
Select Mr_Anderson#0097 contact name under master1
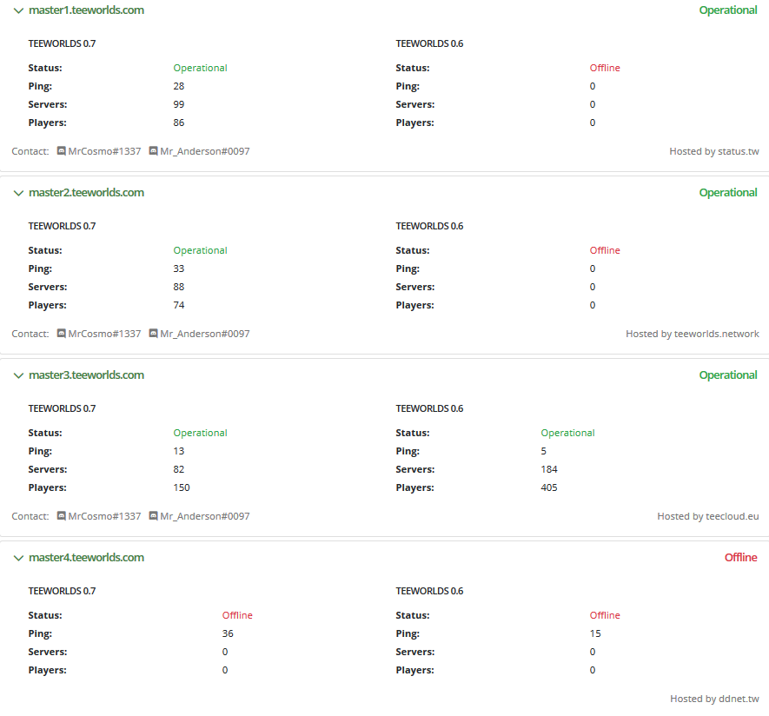point(205,151)
